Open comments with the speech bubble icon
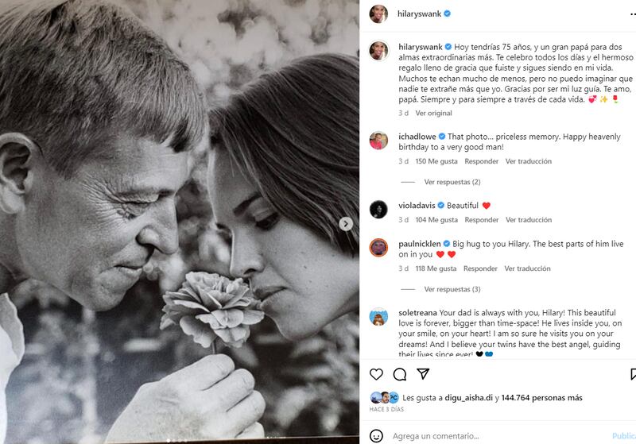The height and width of the screenshot is (444, 636). [x=400, y=374]
